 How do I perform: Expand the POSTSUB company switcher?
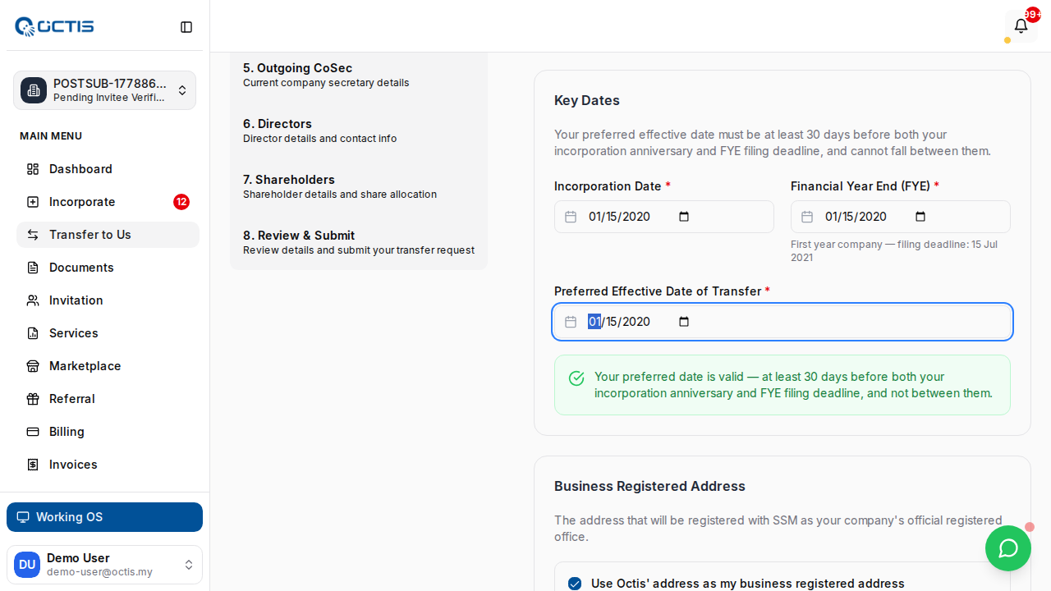104,90
